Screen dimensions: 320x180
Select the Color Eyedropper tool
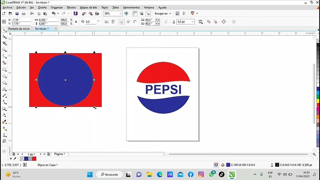pyautogui.click(x=4, y=122)
